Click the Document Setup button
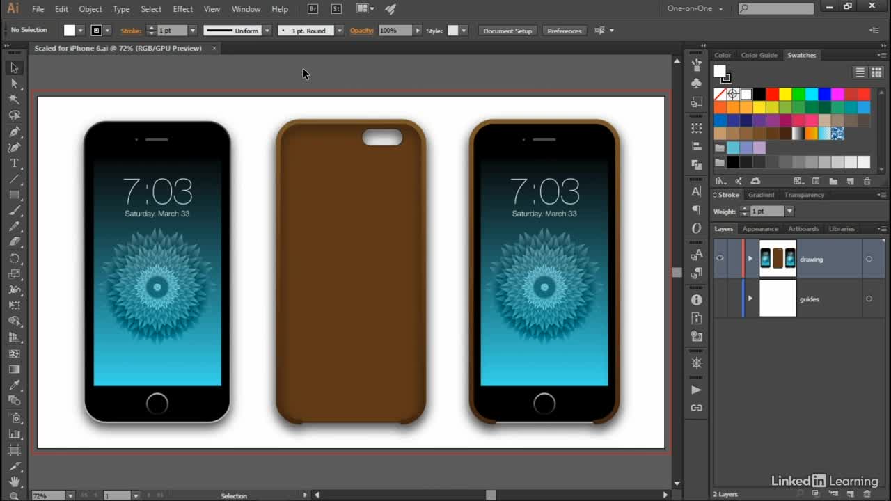Screen dimensions: 891x501 (507, 31)
